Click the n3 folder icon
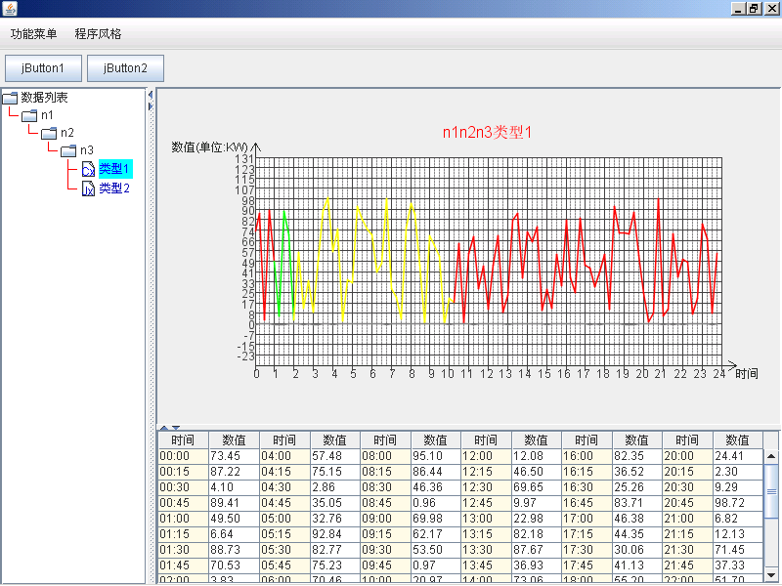Viewport: 782px width, 586px height. [x=66, y=150]
